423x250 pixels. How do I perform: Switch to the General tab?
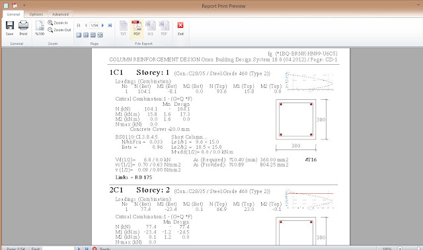point(13,15)
